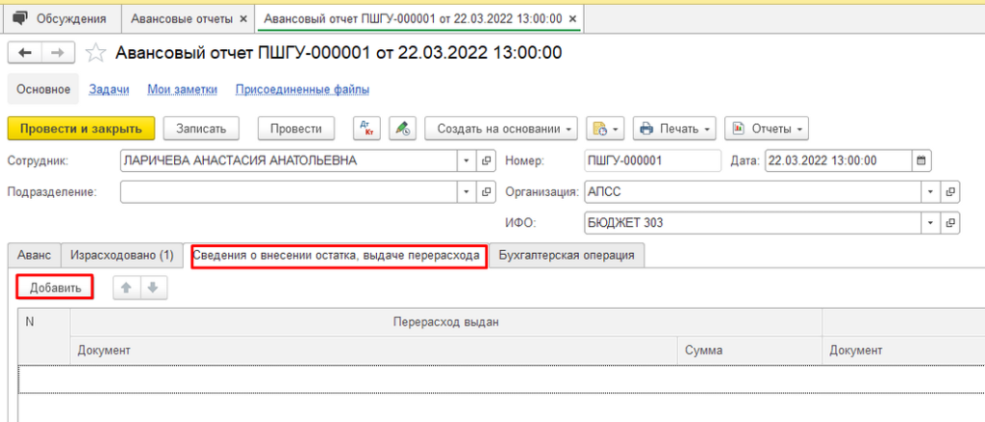Screen dimensions: 985x422
Task: Click into the Номер input field
Action: [x=651, y=161]
